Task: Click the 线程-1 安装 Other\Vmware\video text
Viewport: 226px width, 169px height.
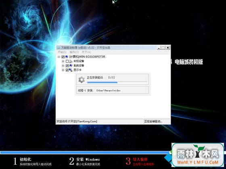Action: coord(99,91)
